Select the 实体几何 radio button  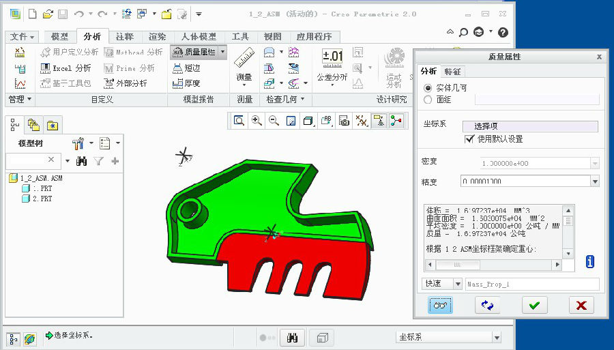click(428, 88)
